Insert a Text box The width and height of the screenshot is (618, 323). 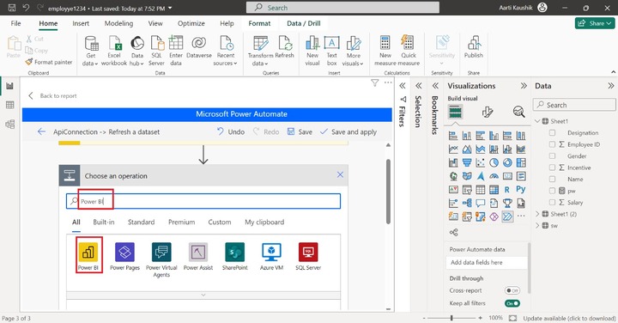click(332, 52)
